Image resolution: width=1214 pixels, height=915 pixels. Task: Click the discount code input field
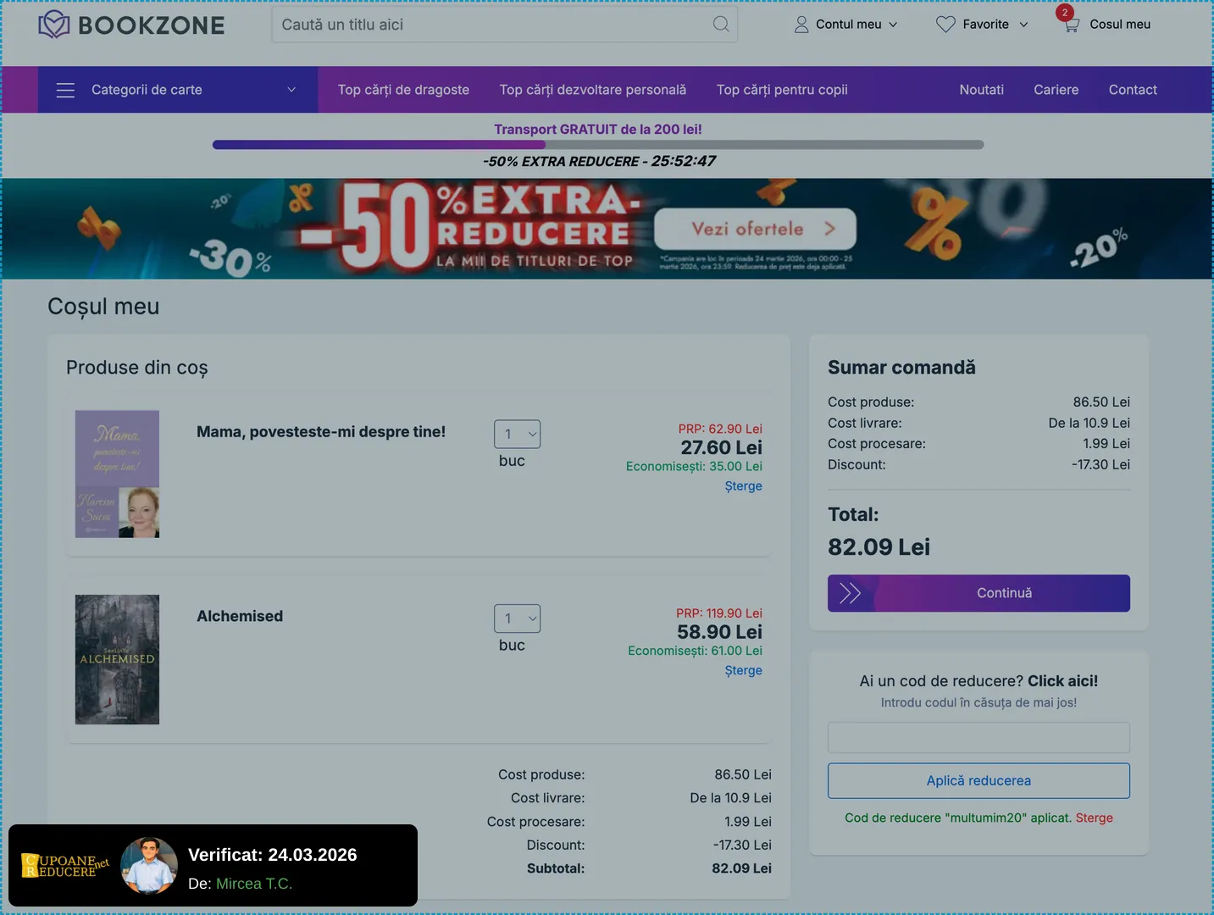978,738
